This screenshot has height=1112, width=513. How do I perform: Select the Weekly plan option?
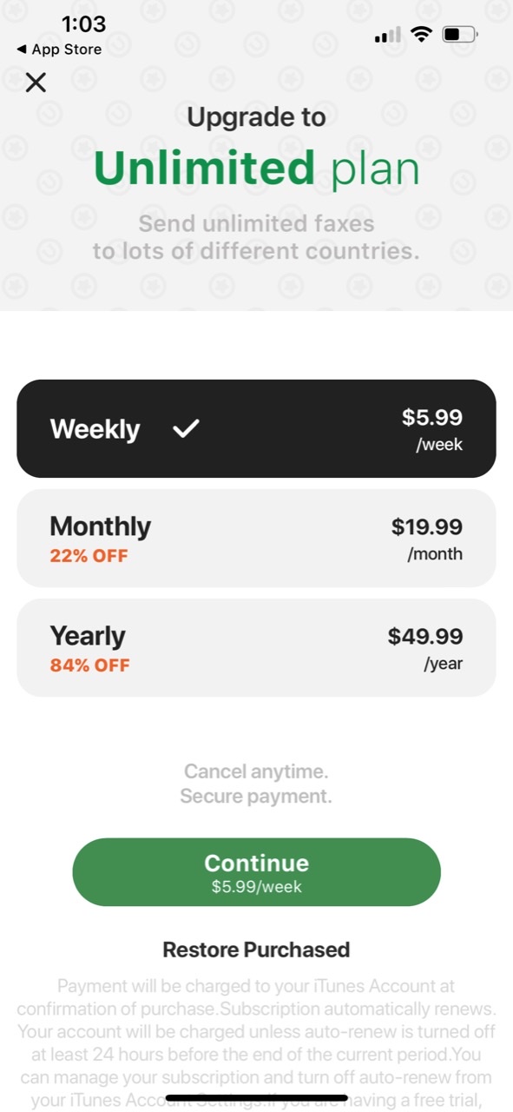pos(256,428)
